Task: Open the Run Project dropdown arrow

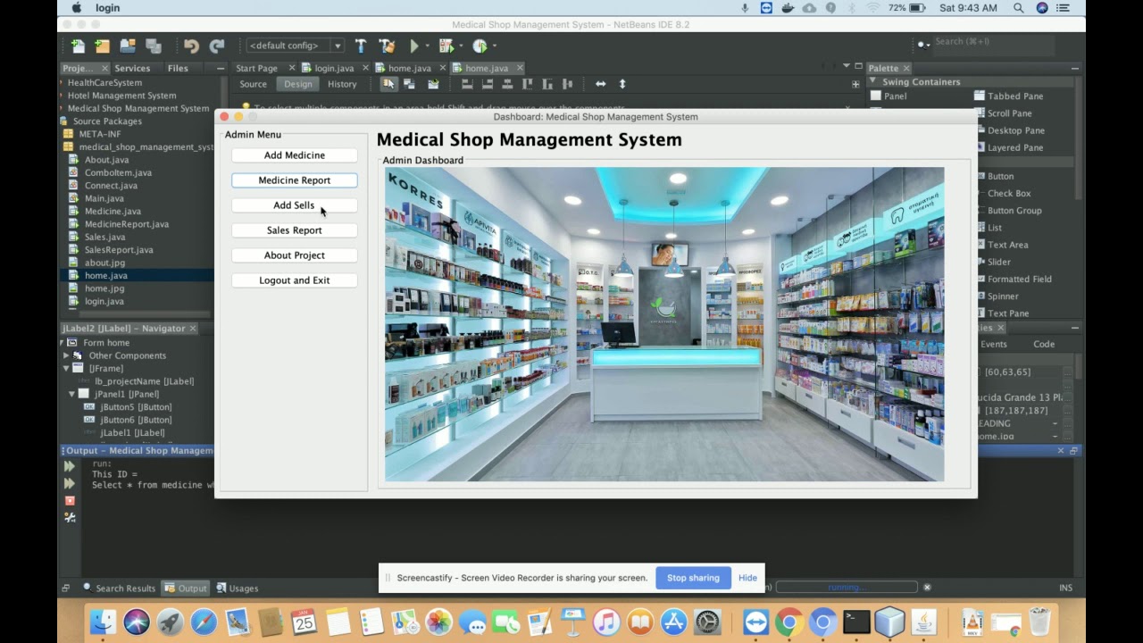Action: click(x=427, y=46)
